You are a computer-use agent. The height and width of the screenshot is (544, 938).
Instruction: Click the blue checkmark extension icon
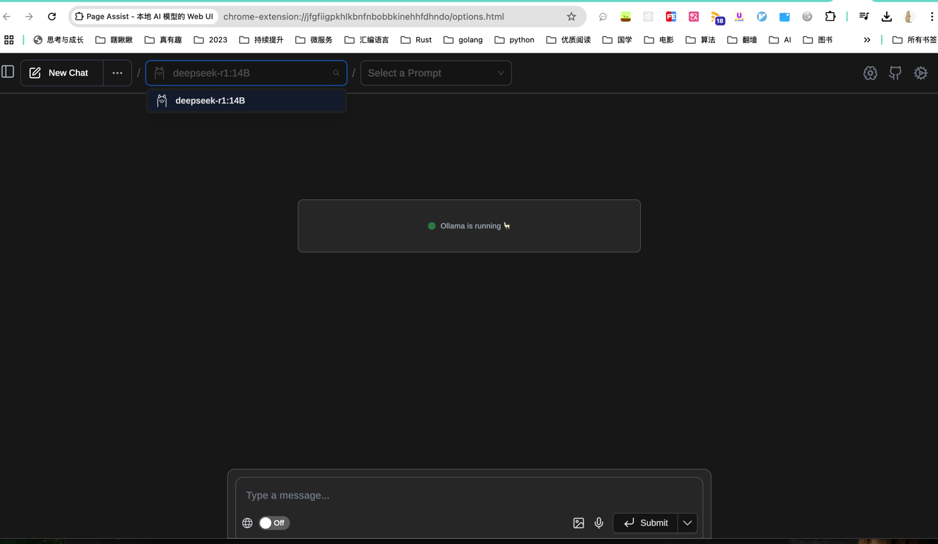tap(762, 16)
